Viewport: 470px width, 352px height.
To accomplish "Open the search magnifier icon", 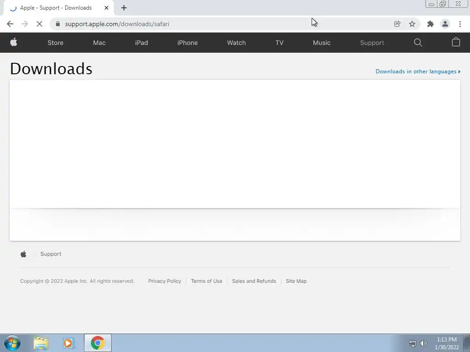I will pos(418,43).
